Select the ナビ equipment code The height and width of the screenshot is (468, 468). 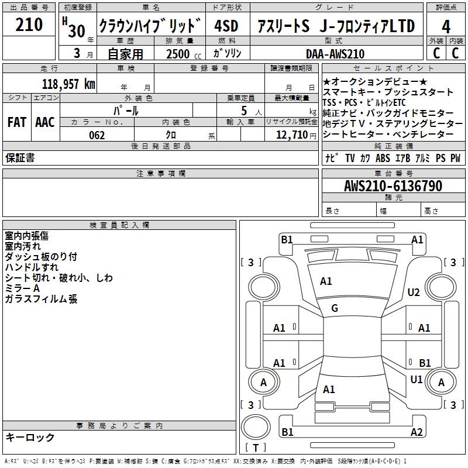[332, 158]
